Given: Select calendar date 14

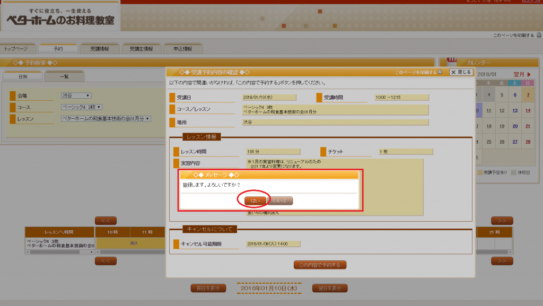Looking at the screenshot, I should click(528, 110).
